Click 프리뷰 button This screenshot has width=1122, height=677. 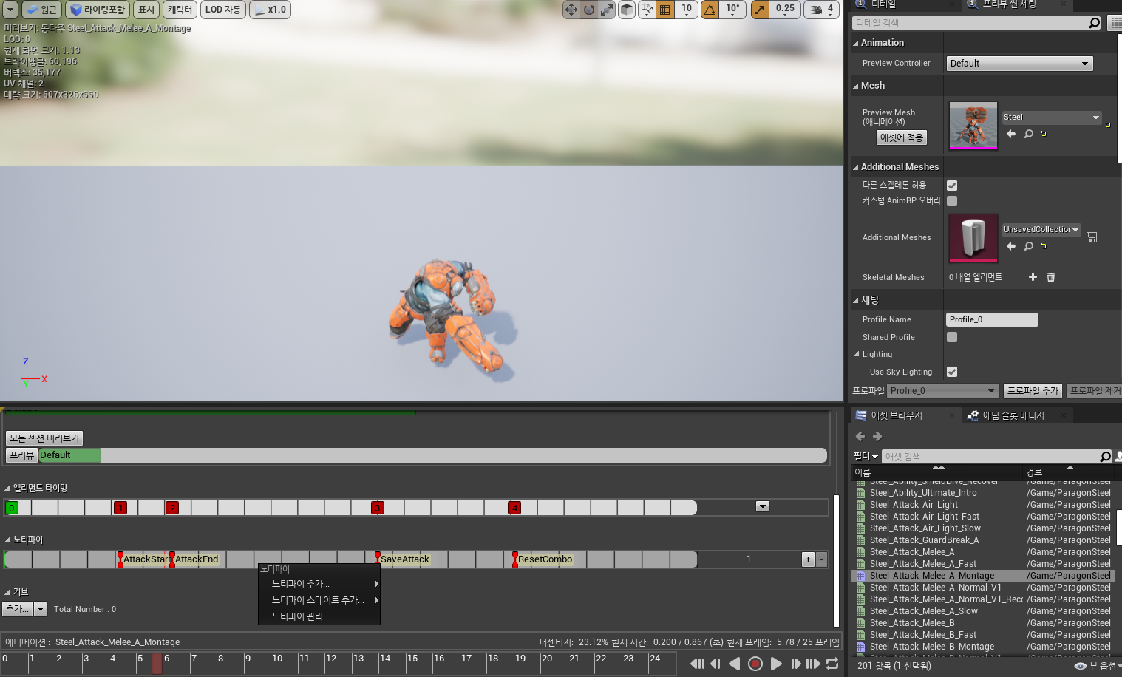point(22,455)
